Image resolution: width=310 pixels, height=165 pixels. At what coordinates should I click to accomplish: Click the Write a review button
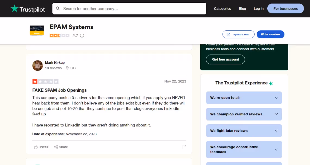270,34
